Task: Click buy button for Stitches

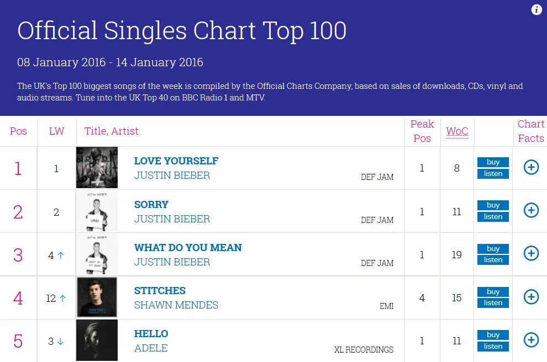Action: [x=493, y=292]
